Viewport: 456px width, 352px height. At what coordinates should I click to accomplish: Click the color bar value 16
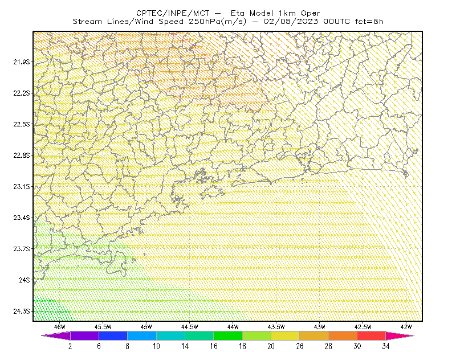[214, 346]
